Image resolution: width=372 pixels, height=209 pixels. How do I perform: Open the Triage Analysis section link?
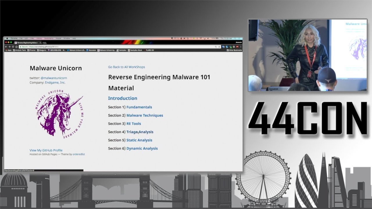point(140,132)
